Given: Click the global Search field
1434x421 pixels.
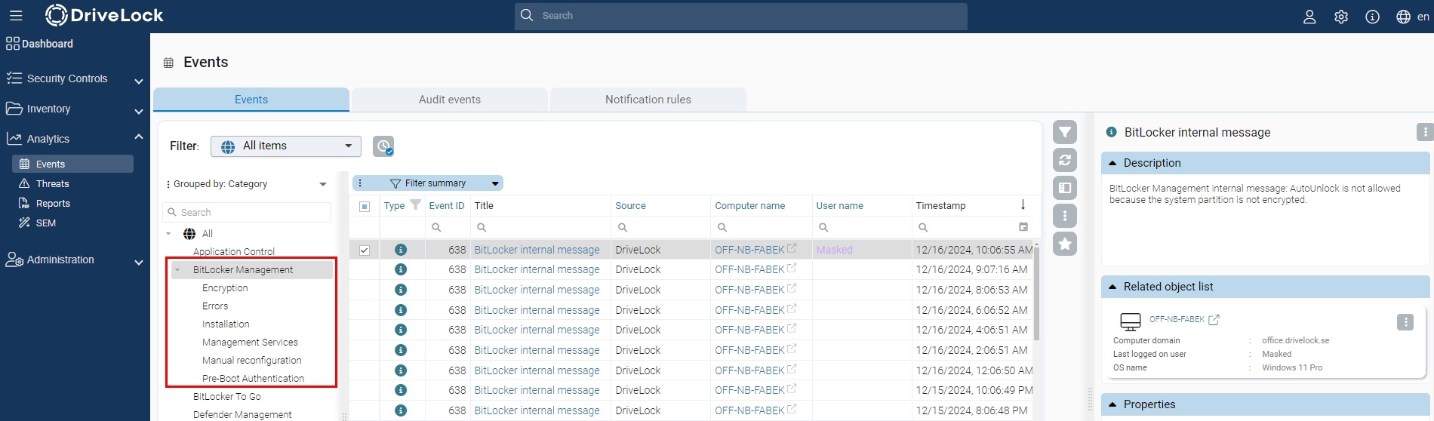Looking at the screenshot, I should tap(741, 16).
